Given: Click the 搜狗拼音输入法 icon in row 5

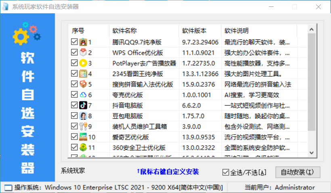Looking at the screenshot, I should tap(83, 84).
